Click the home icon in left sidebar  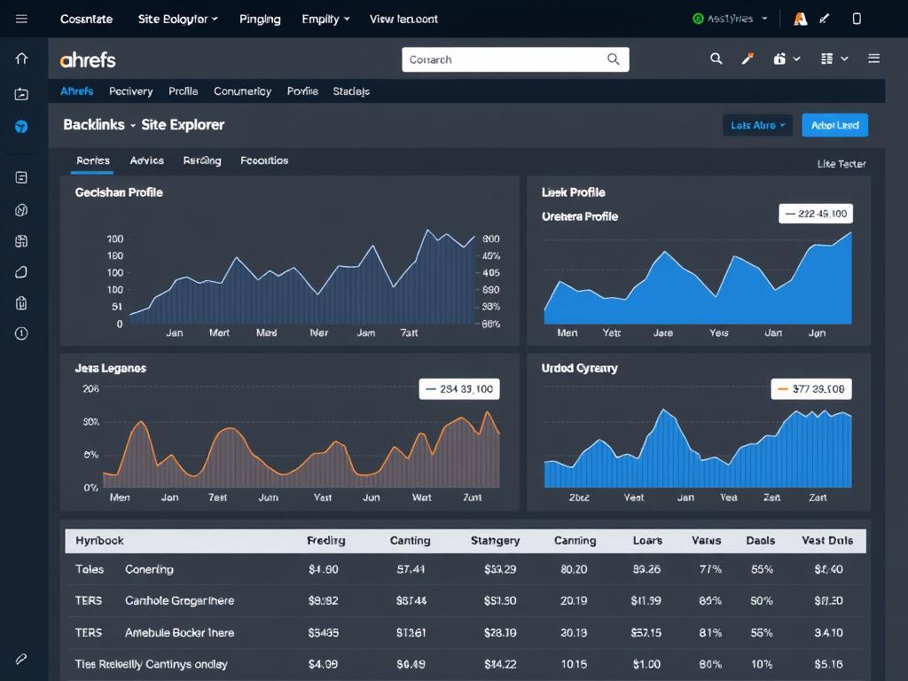pos(21,59)
